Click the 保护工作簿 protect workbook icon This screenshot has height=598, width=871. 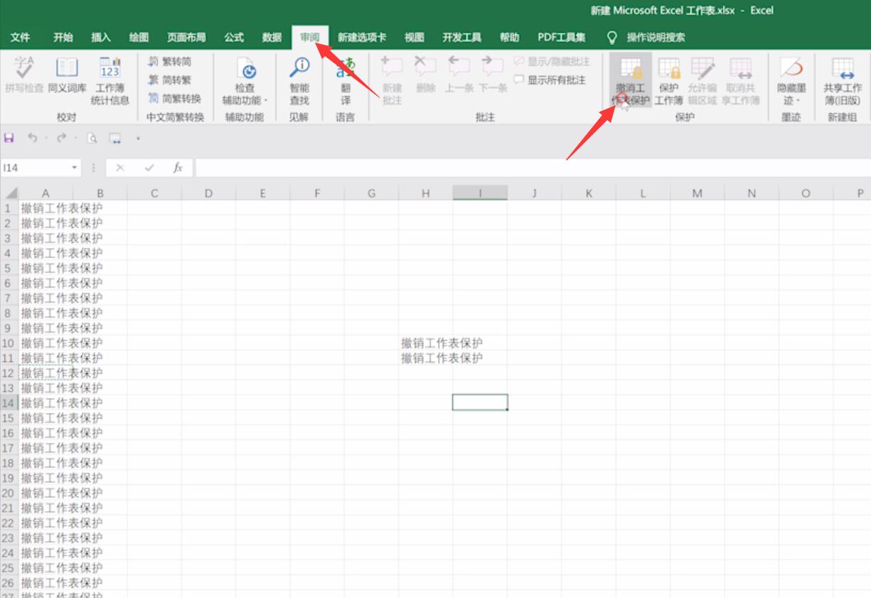click(668, 68)
